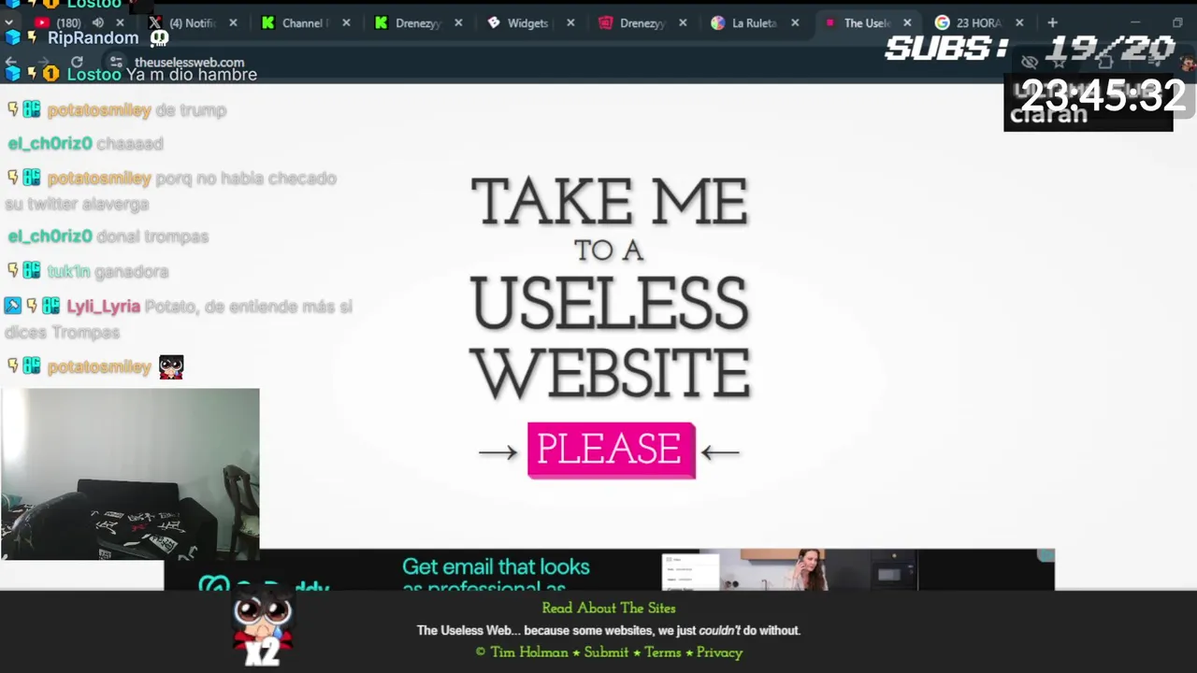The height and width of the screenshot is (673, 1197).
Task: Open Read About The Sites link
Action: tap(609, 608)
